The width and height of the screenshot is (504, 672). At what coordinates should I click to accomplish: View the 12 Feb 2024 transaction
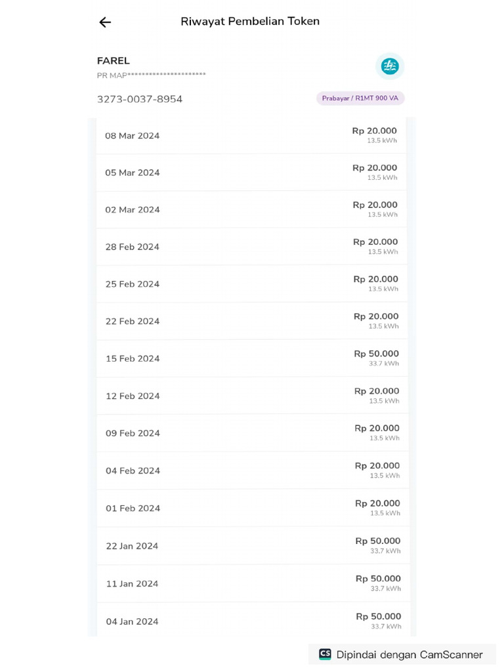click(251, 396)
